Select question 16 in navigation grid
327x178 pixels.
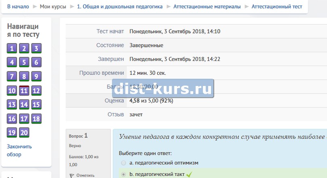pyautogui.click(x=12, y=119)
